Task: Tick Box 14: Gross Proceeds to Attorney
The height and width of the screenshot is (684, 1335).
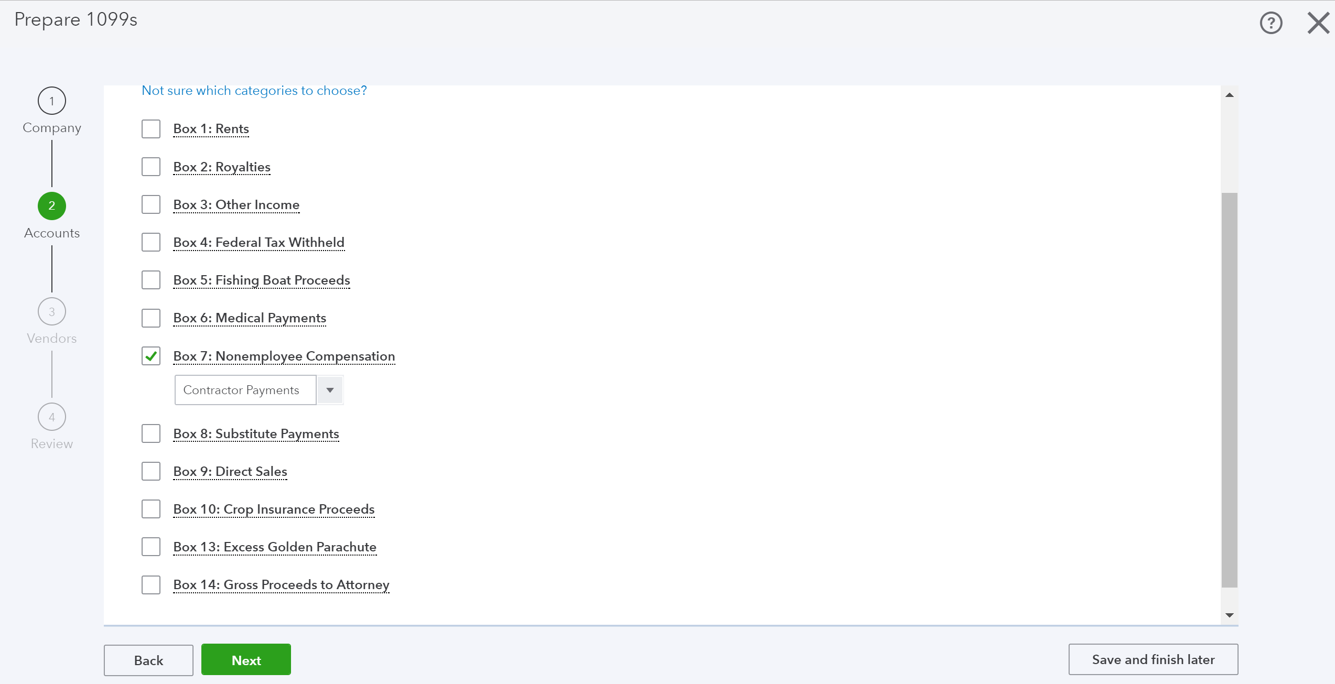Action: (x=151, y=585)
